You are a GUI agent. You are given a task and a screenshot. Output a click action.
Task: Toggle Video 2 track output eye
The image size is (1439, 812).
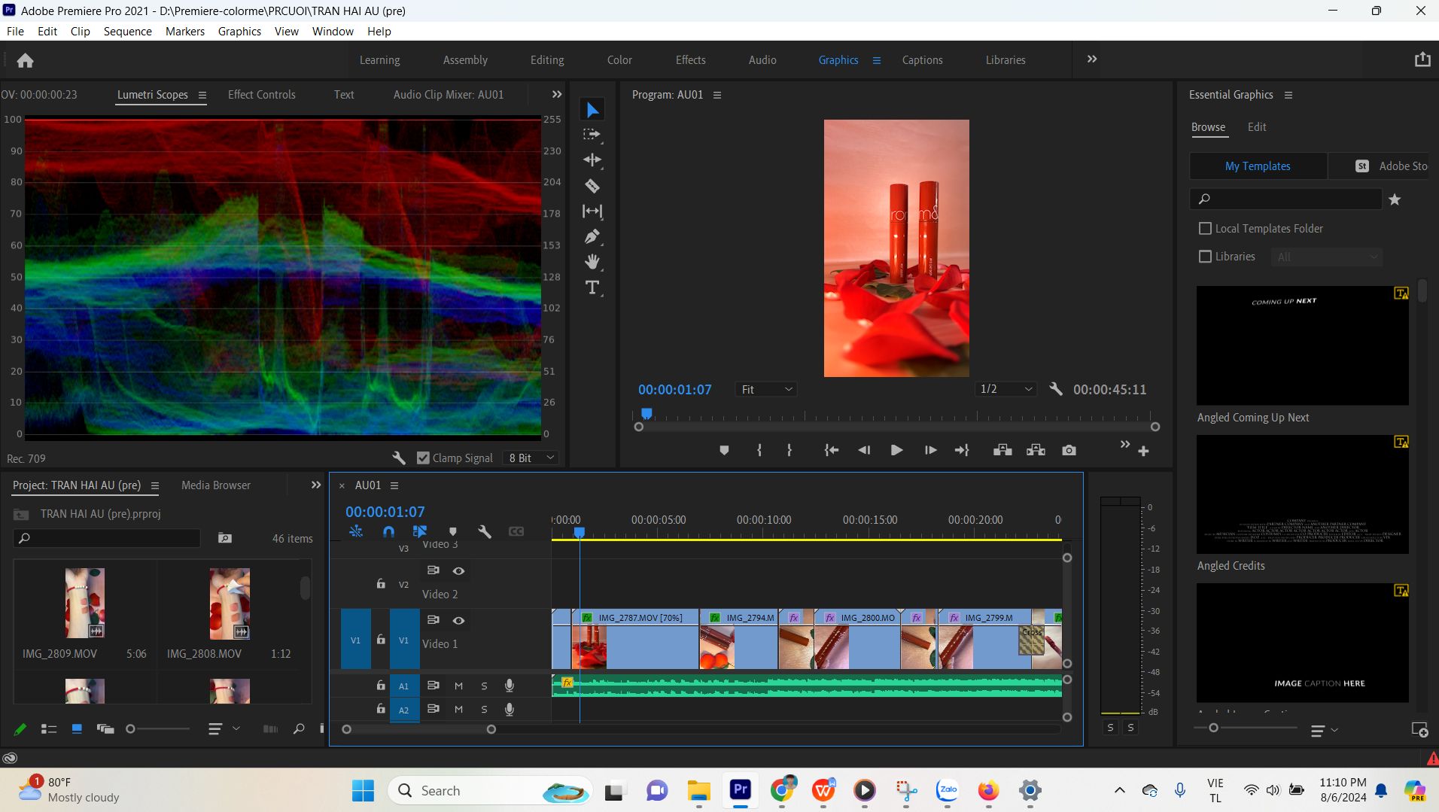coord(458,570)
